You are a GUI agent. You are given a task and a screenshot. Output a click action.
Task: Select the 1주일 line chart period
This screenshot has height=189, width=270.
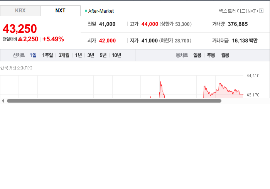(47, 55)
